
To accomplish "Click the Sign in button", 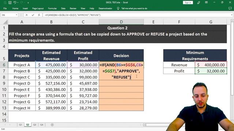I will click(188, 3).
